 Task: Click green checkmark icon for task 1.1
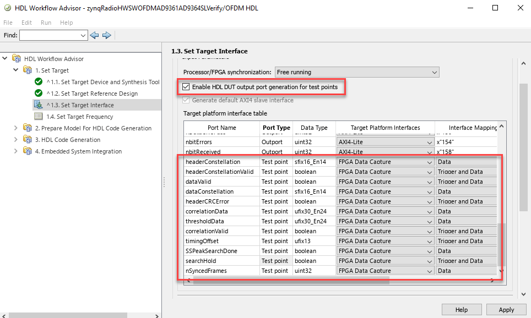[x=39, y=81]
